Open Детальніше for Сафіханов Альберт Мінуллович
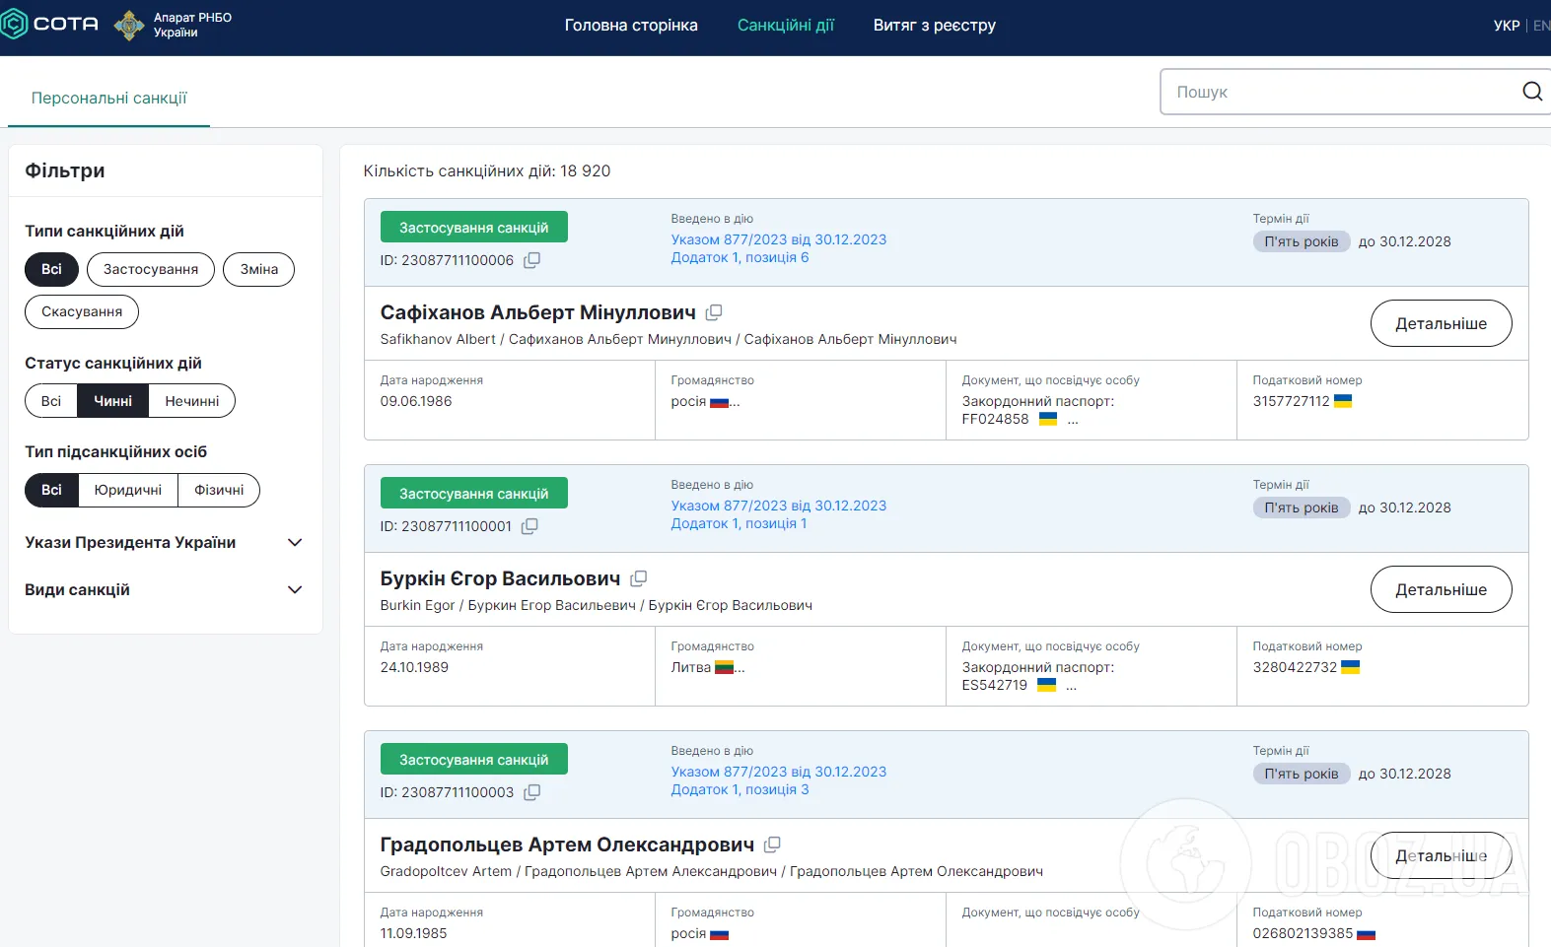This screenshot has width=1551, height=947. click(x=1440, y=323)
